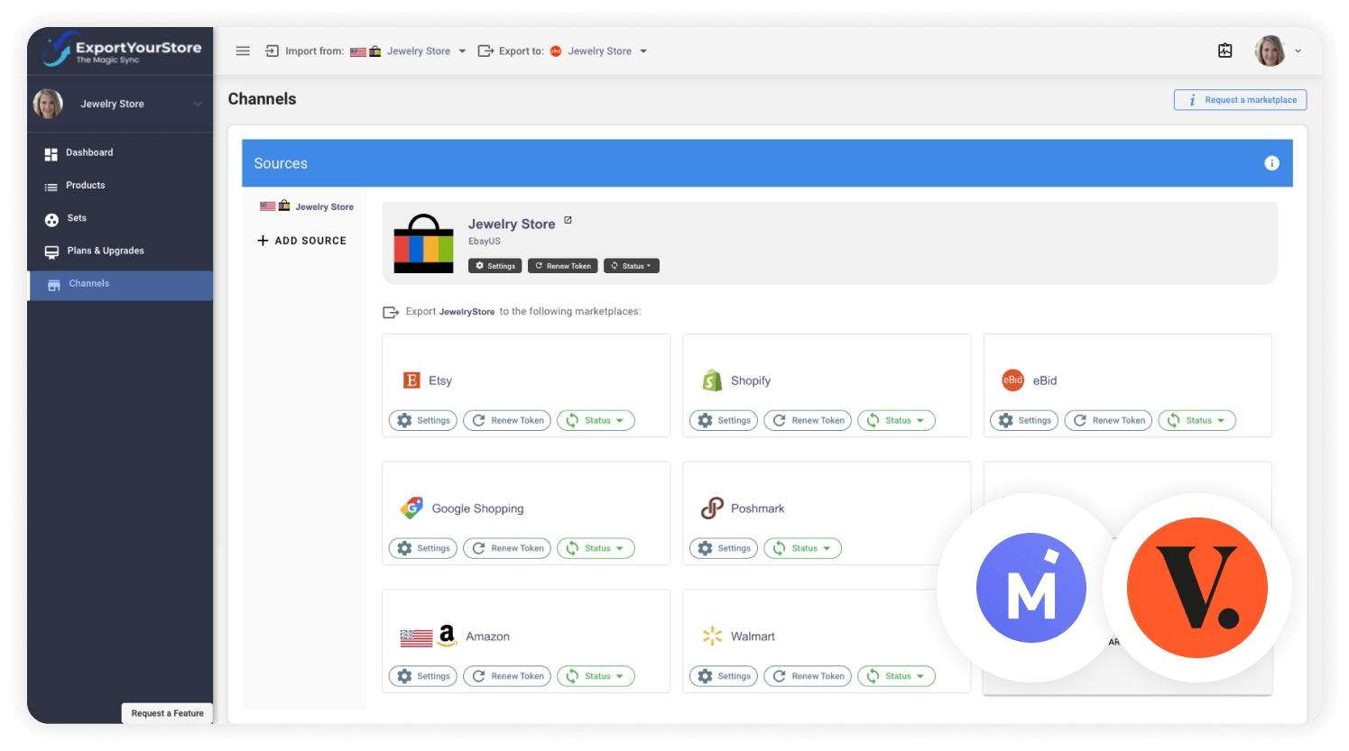Open the Walmart Status dropdown
Screen dimensions: 1349x751
[897, 676]
